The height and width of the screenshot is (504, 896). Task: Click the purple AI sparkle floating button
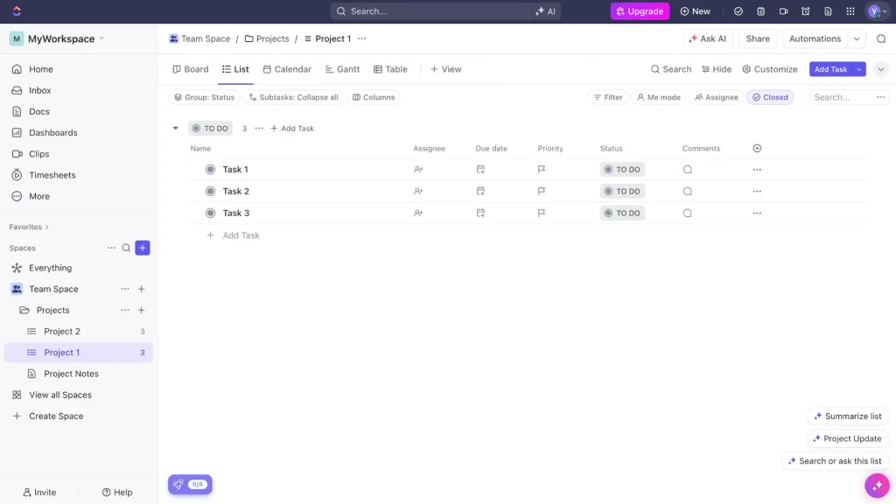click(x=877, y=485)
